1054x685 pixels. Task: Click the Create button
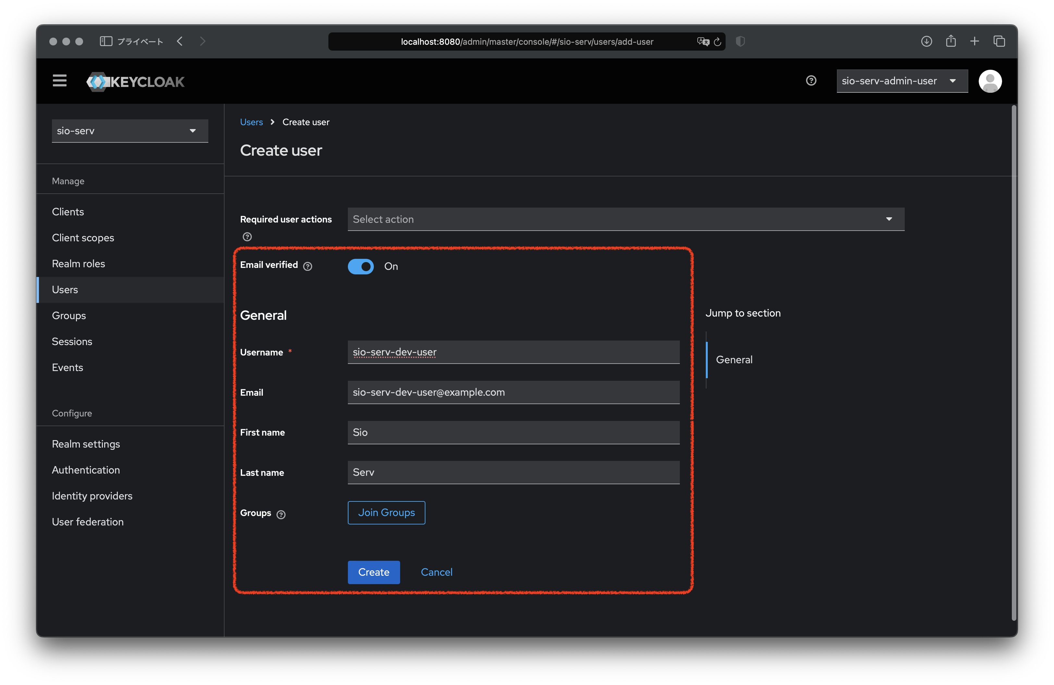click(374, 572)
